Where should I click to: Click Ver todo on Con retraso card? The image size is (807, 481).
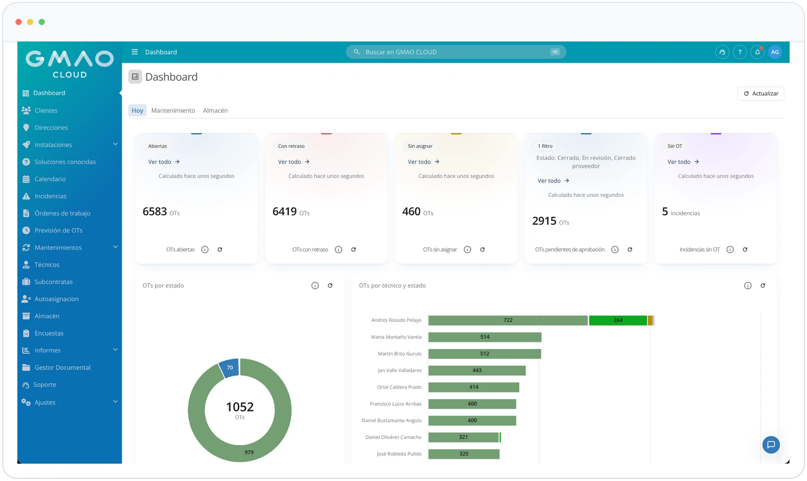pyautogui.click(x=294, y=162)
